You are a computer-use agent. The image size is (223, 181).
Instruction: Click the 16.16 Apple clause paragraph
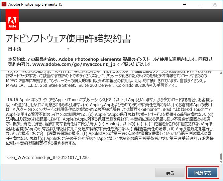tap(110, 121)
